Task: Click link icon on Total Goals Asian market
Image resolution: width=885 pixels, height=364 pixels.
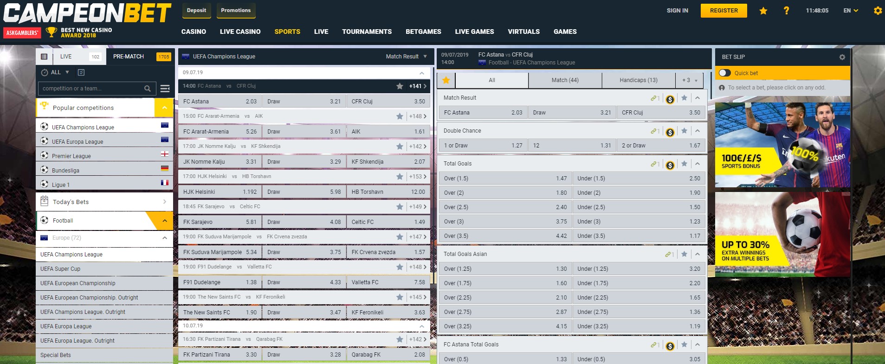Action: [x=669, y=254]
